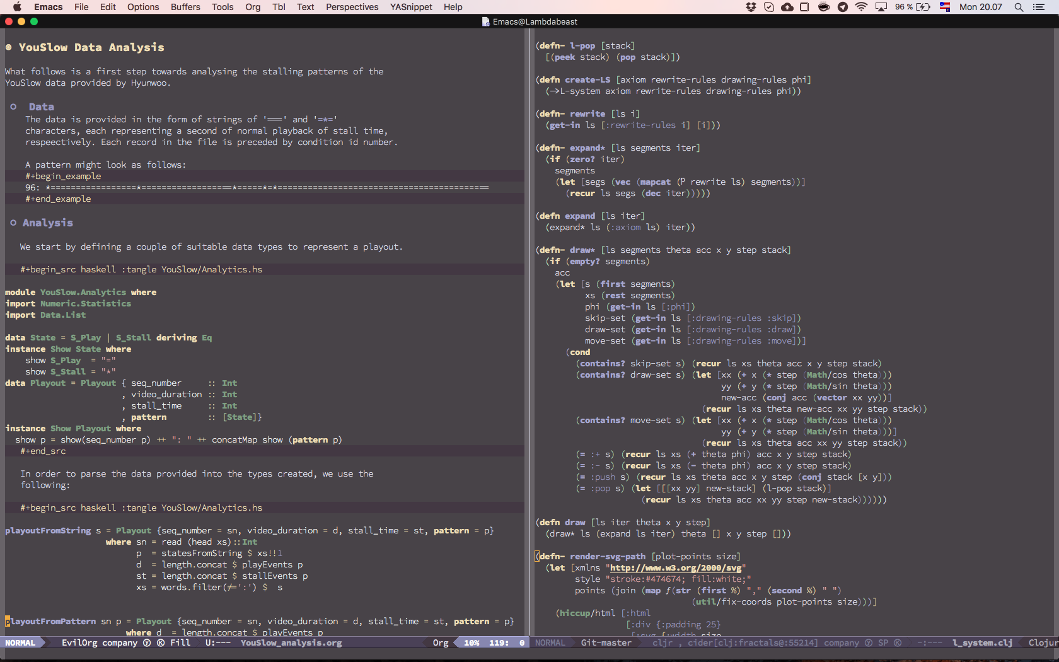This screenshot has height=662, width=1059.
Task: Click the Fill minor mode indicator
Action: click(x=180, y=643)
